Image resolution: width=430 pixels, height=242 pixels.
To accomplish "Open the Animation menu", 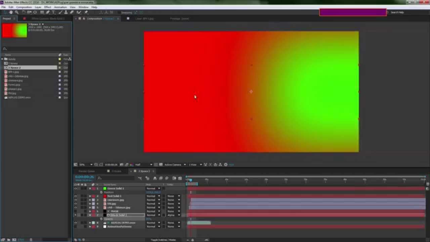I will [60, 7].
